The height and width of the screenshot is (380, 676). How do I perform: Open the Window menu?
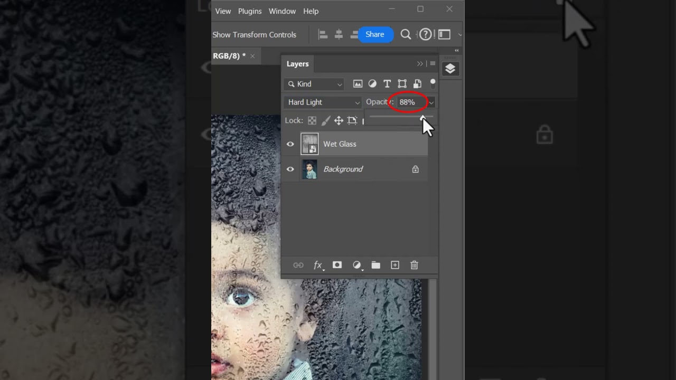point(282,11)
